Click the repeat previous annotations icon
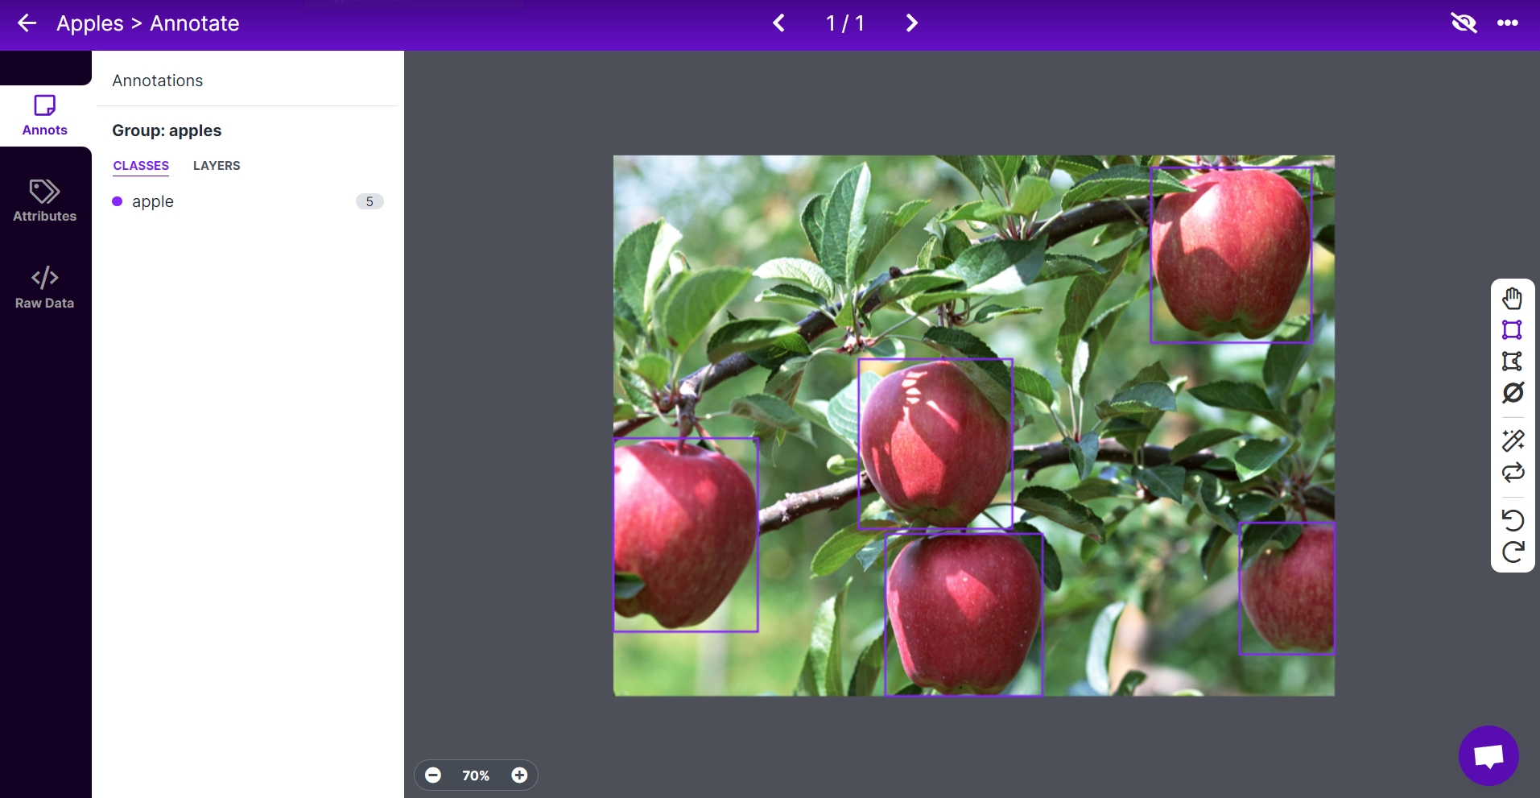Viewport: 1540px width, 798px height. (1513, 472)
